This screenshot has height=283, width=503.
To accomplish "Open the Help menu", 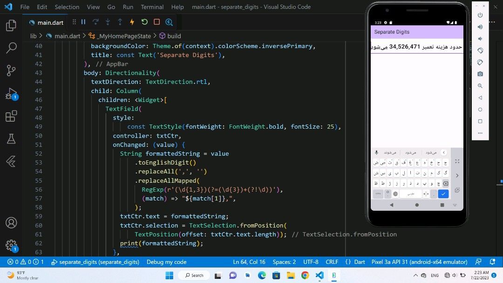I will coord(177,7).
